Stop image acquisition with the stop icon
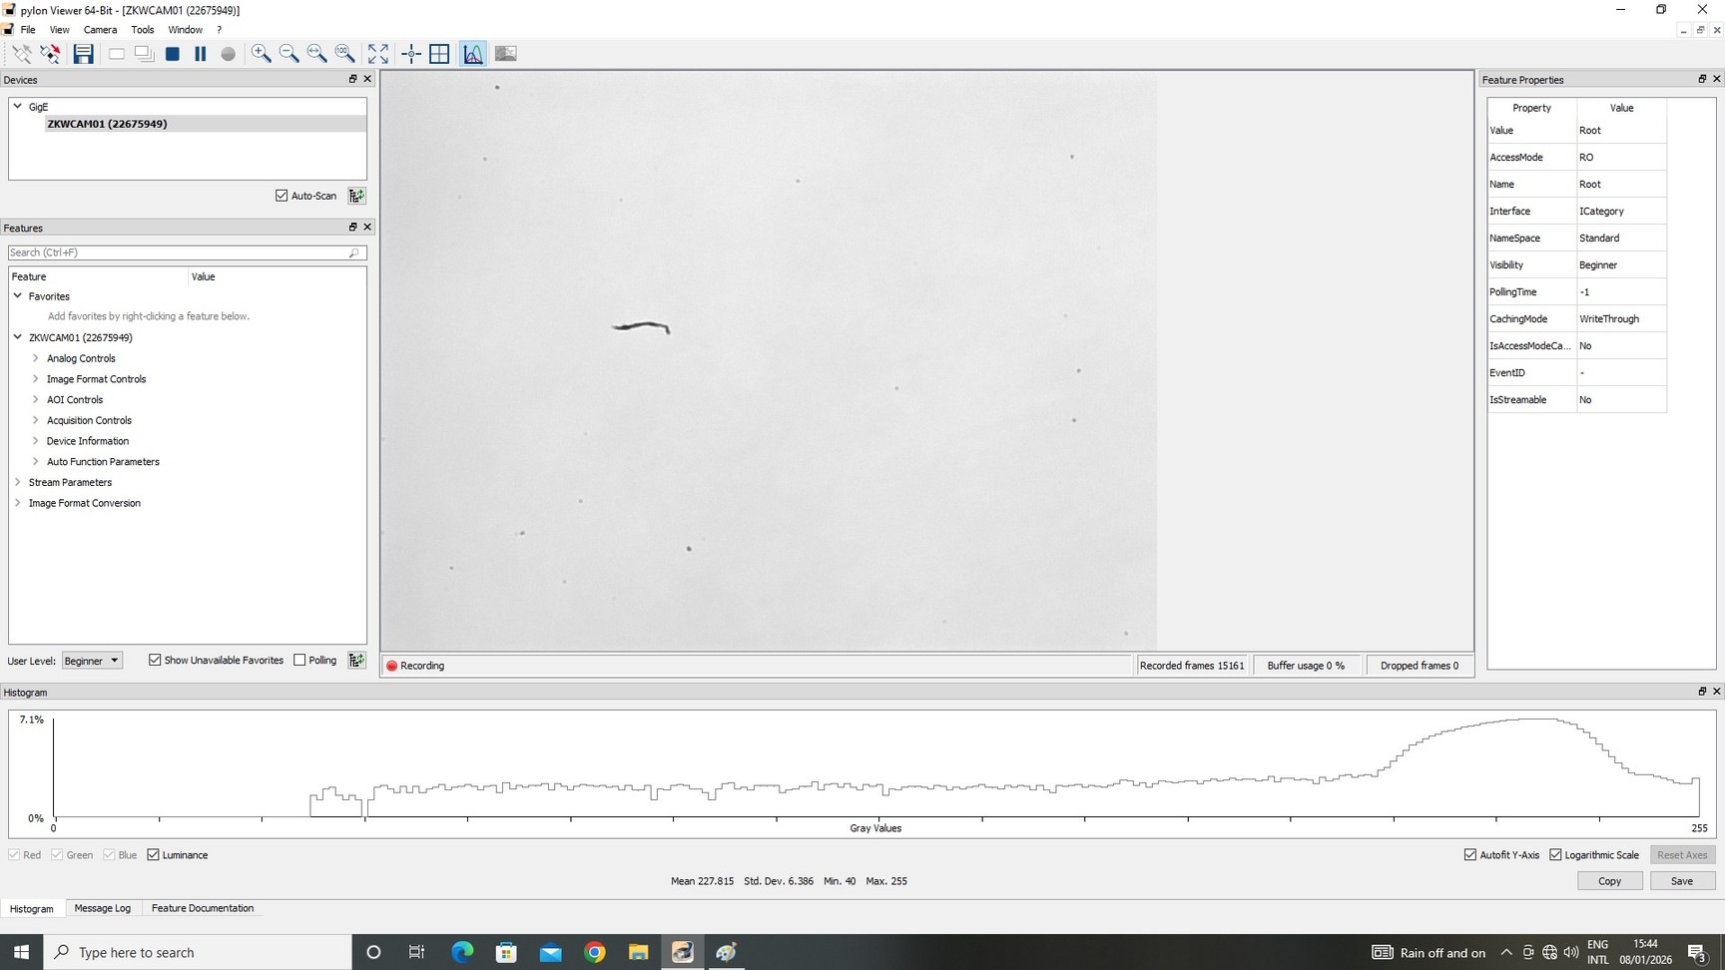Screen dimensions: 1725x970 click(x=172, y=54)
